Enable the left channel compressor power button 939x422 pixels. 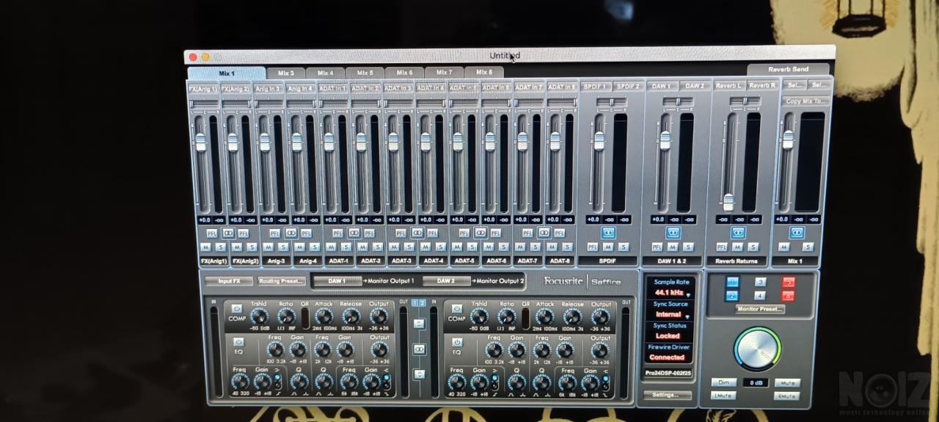pos(236,309)
